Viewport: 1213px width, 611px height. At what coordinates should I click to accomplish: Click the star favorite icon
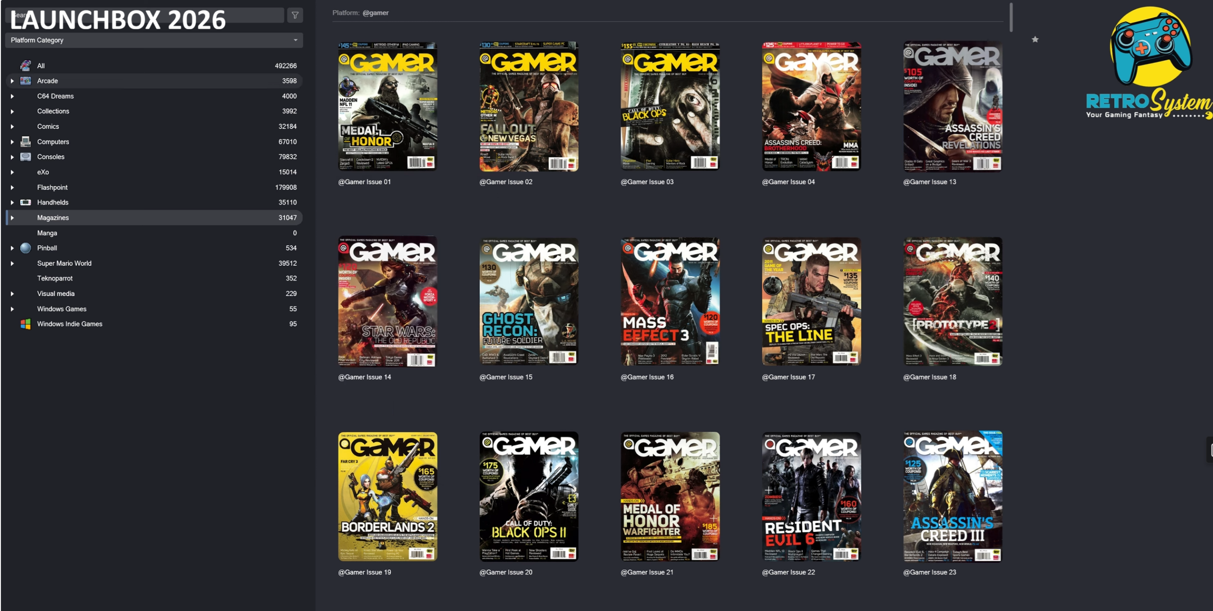1035,39
